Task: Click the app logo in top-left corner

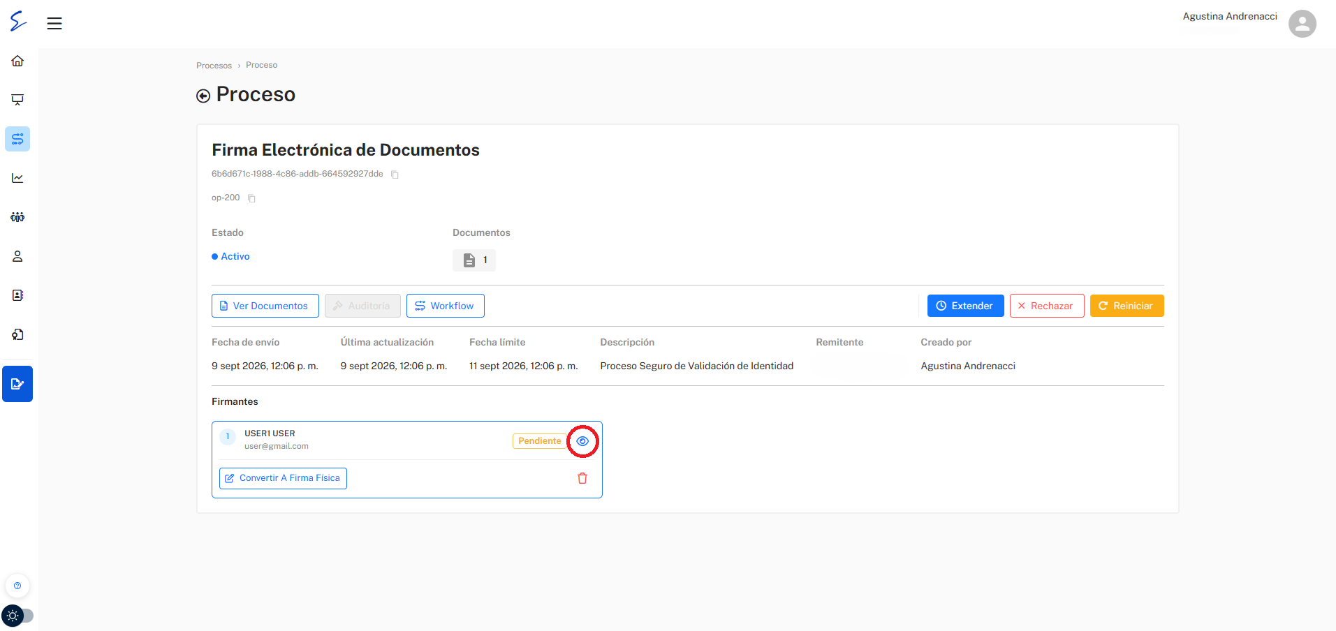Action: [18, 22]
